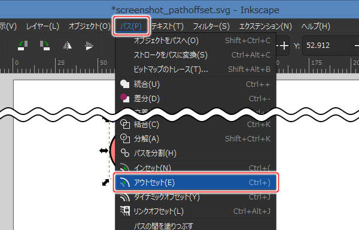Choose オブジェクトをパスへ(O) menu entry
Viewport: 359px width, 230px height.
click(x=196, y=41)
